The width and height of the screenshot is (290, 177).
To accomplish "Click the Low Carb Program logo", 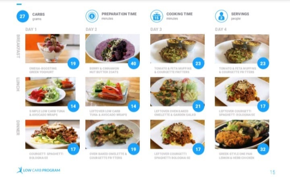I will [x=39, y=170].
